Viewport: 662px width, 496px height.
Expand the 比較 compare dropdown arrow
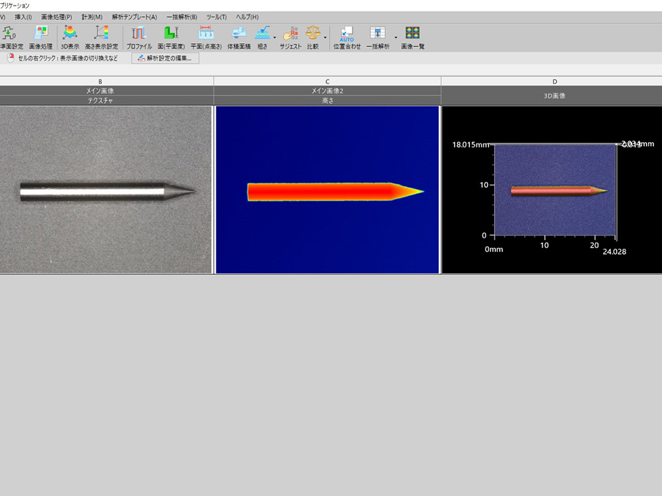325,38
